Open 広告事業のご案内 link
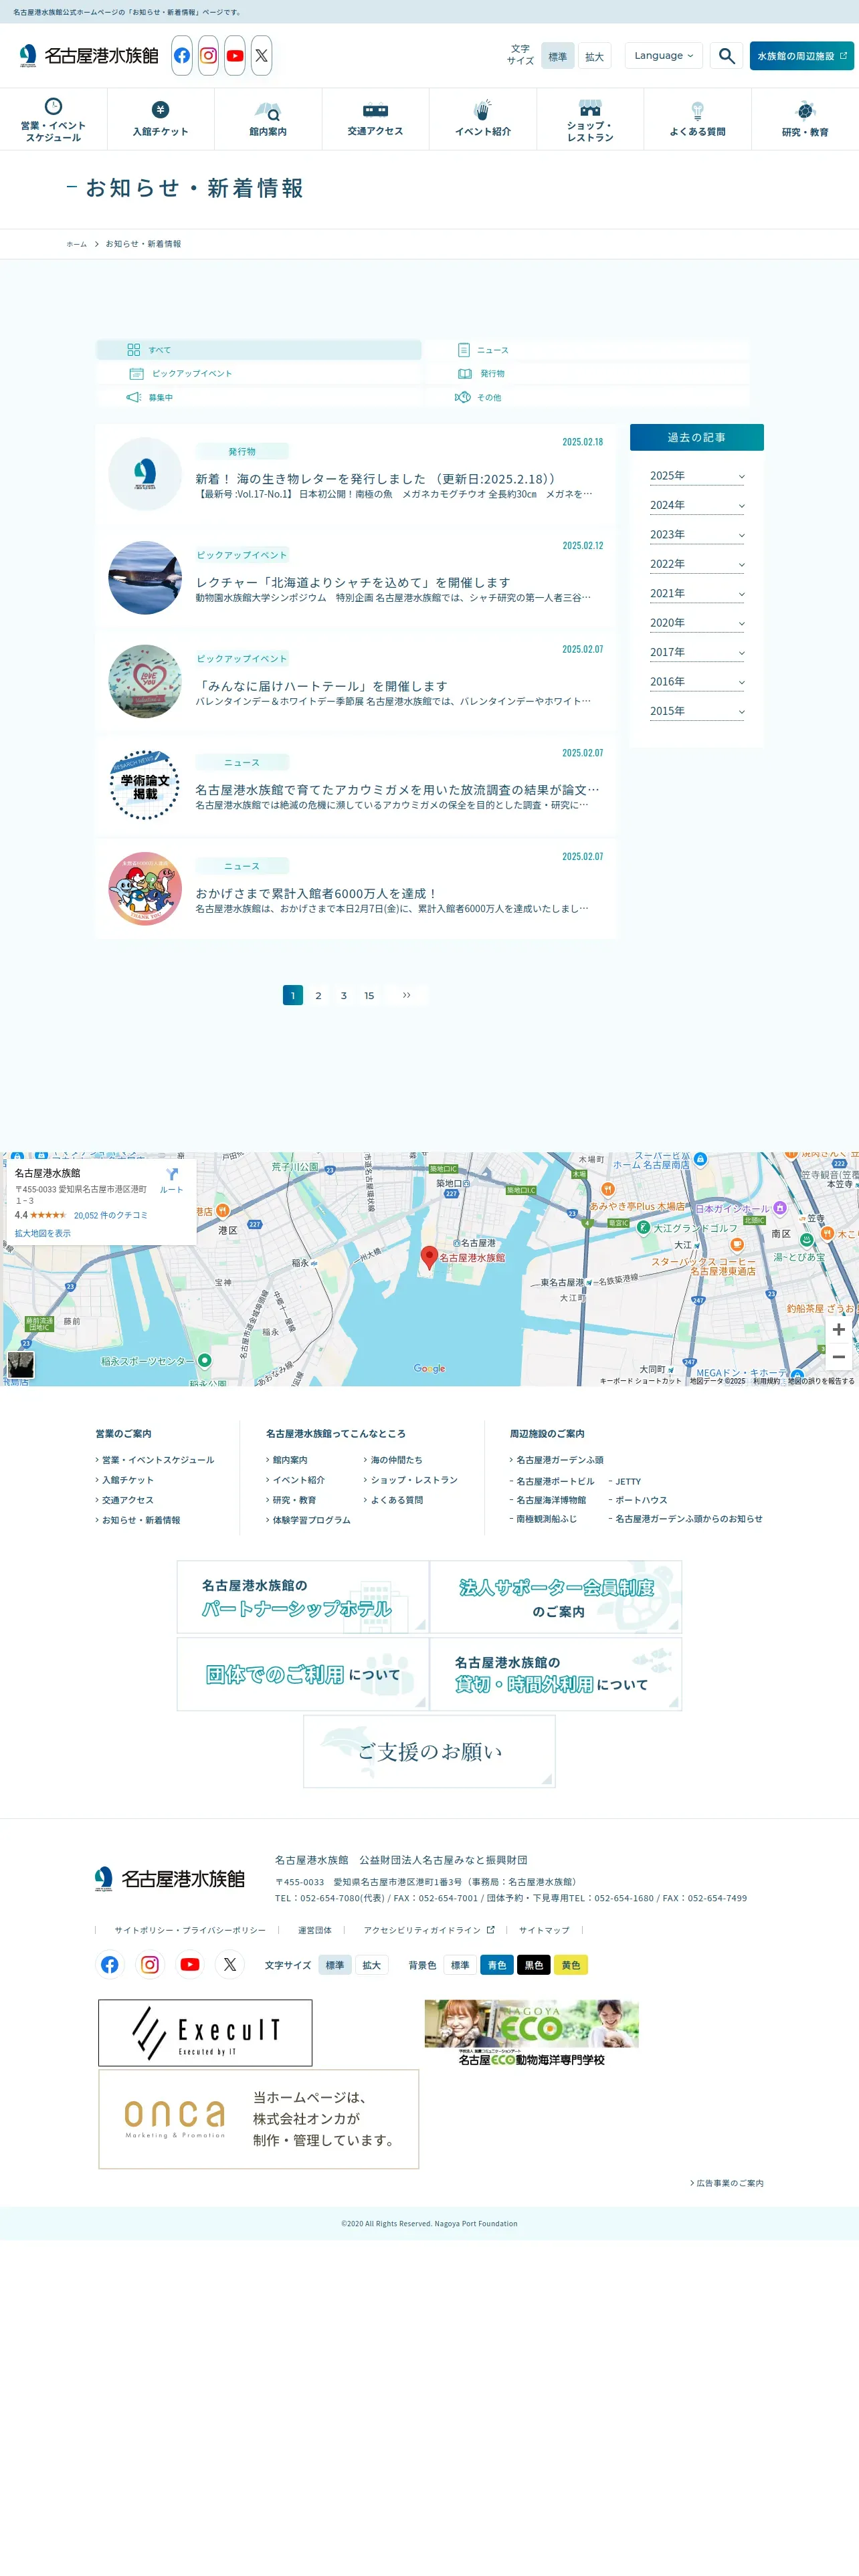Image resolution: width=859 pixels, height=2576 pixels. click(x=727, y=2183)
